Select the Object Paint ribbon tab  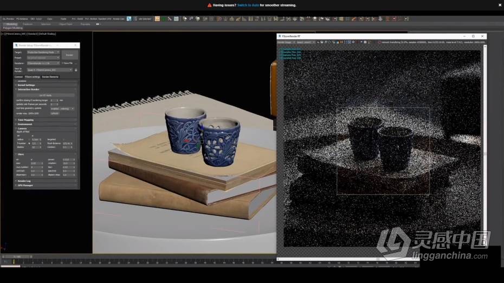(66, 24)
